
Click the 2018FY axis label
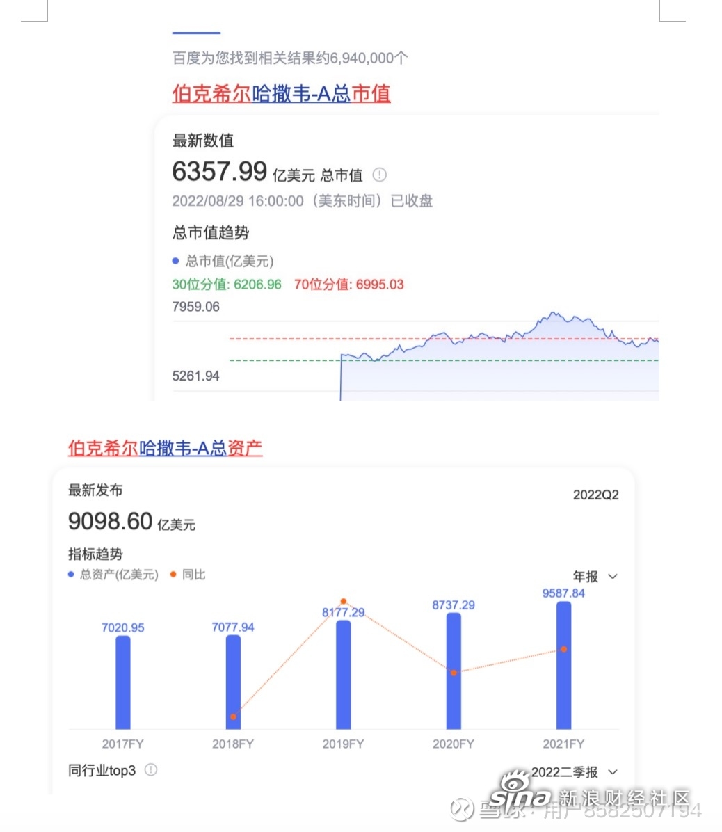click(x=234, y=744)
